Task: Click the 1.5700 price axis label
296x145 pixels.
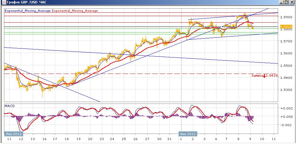Action: [x=286, y=41]
